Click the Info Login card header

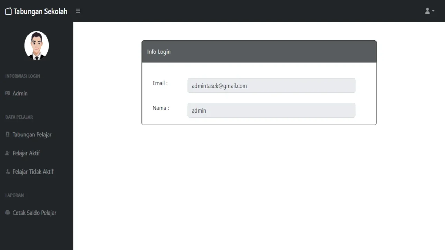259,52
